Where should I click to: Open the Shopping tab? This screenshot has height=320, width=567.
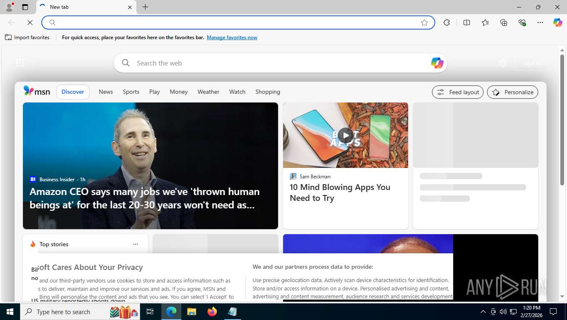pos(268,92)
